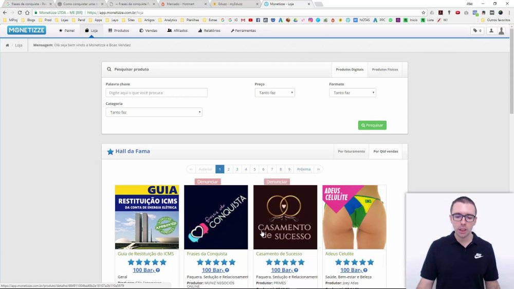Click Denunciar above Frases da Conquista
Viewport: 514px width, 289px height.
(x=208, y=182)
